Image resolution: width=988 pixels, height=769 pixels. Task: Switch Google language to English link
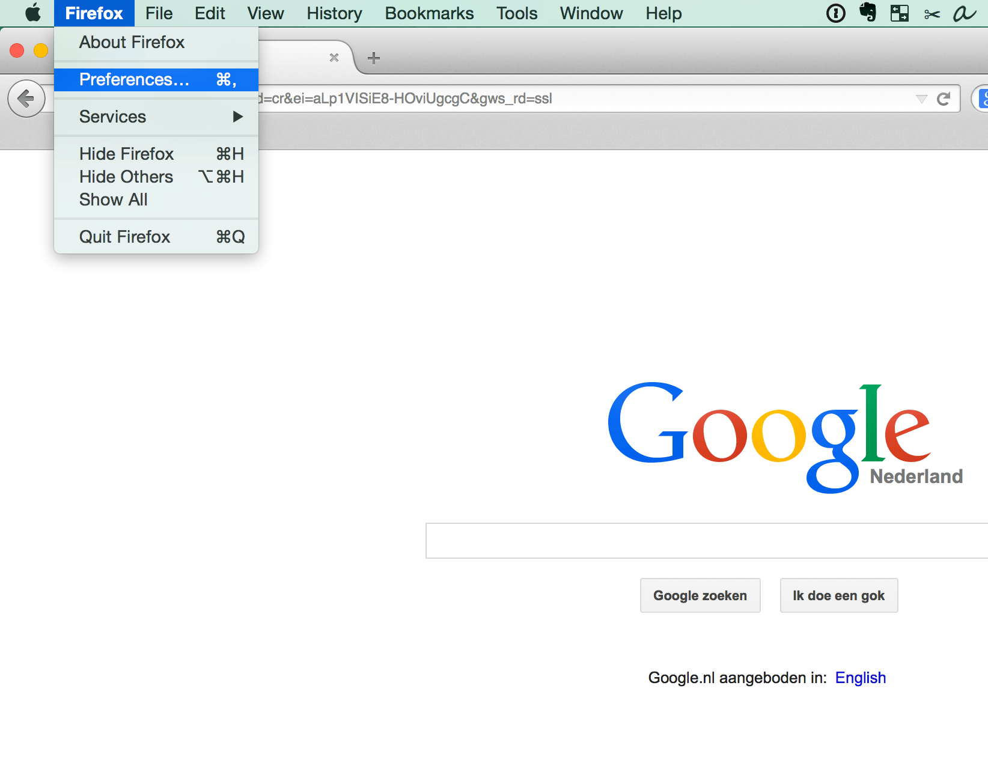pyautogui.click(x=860, y=678)
